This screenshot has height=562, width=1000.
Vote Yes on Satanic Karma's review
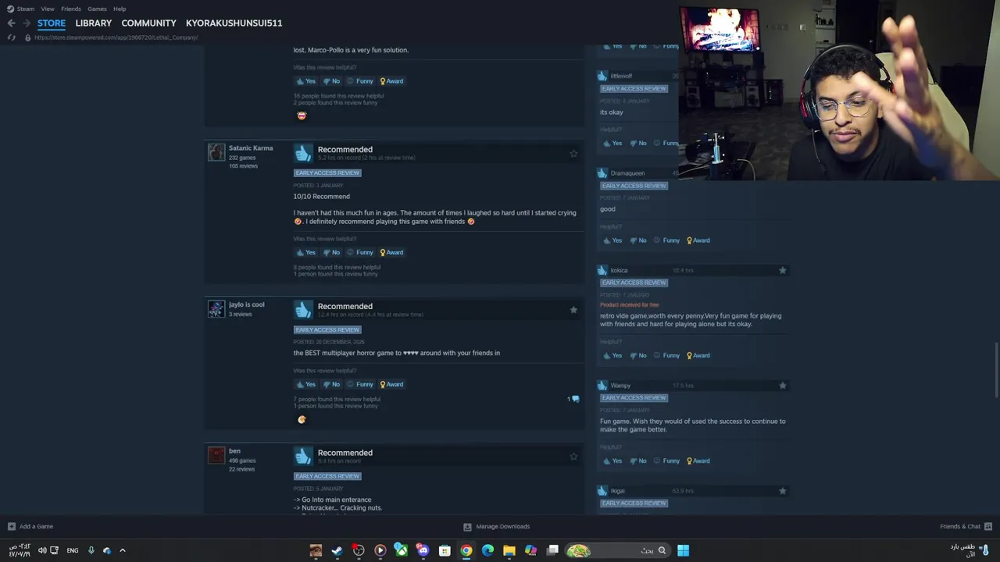[305, 252]
